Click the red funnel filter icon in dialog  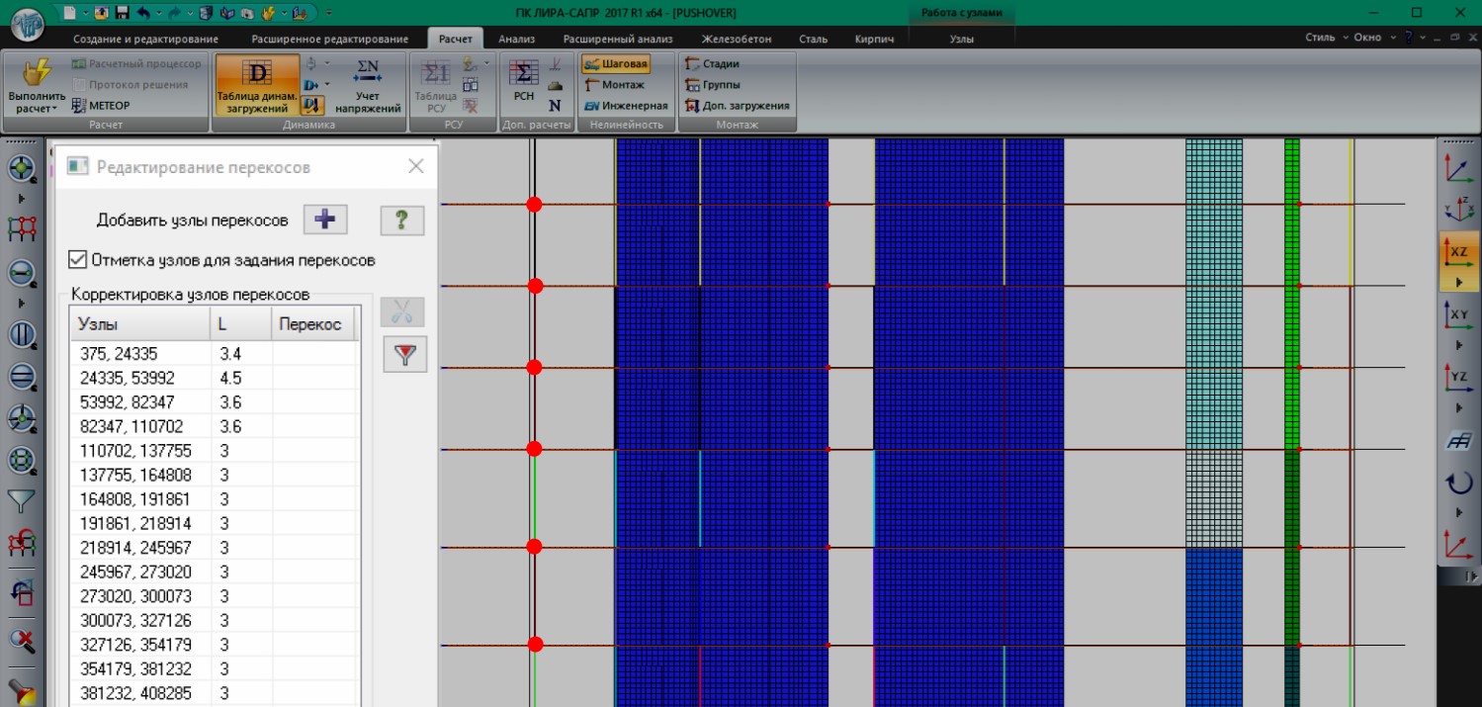(x=404, y=355)
